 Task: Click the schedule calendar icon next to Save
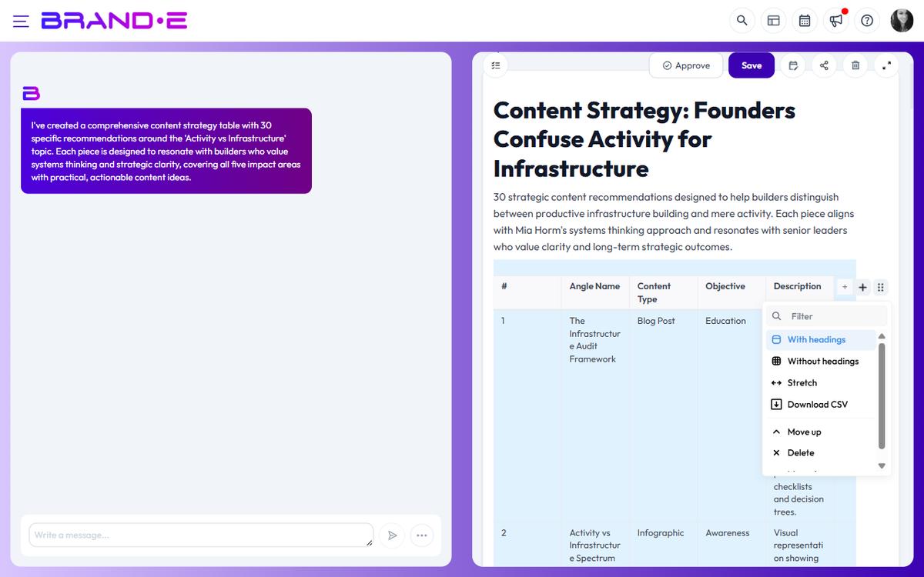coord(793,65)
